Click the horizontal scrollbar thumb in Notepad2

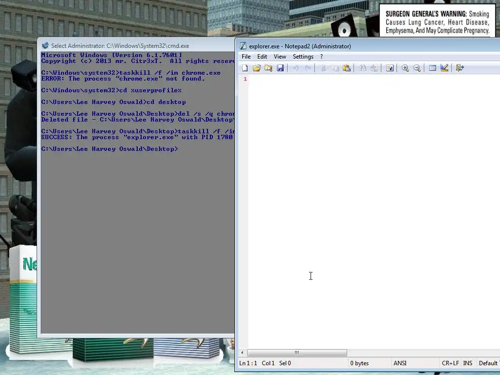tap(297, 353)
